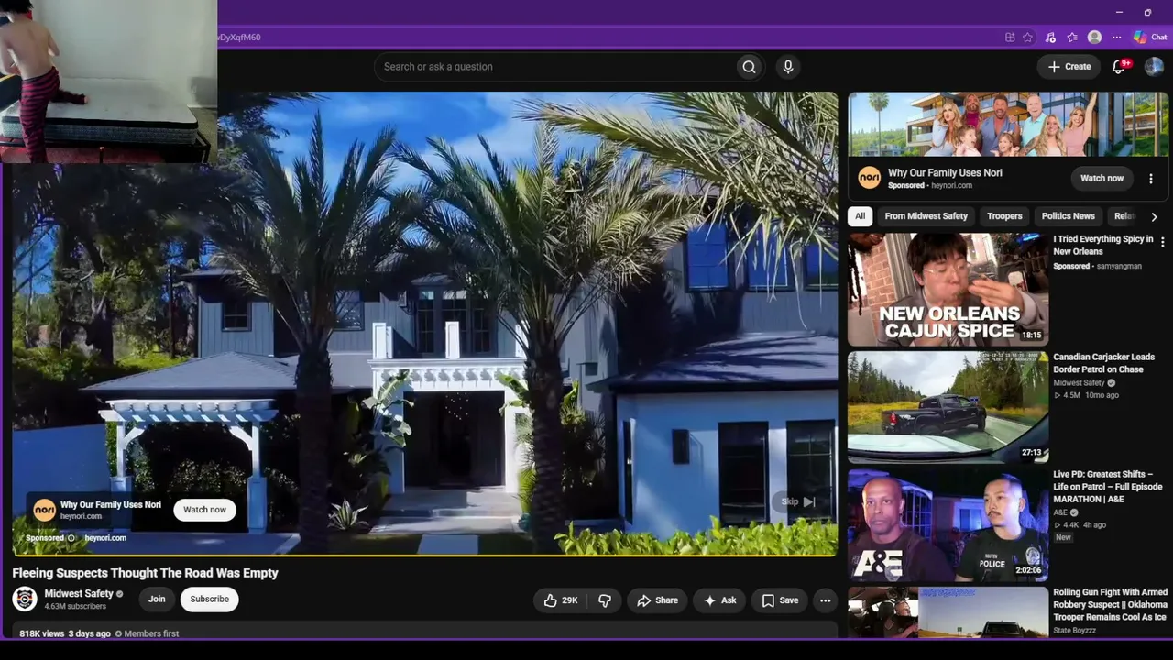Open browser media controls music icon
1173x660 pixels.
(x=1050, y=38)
